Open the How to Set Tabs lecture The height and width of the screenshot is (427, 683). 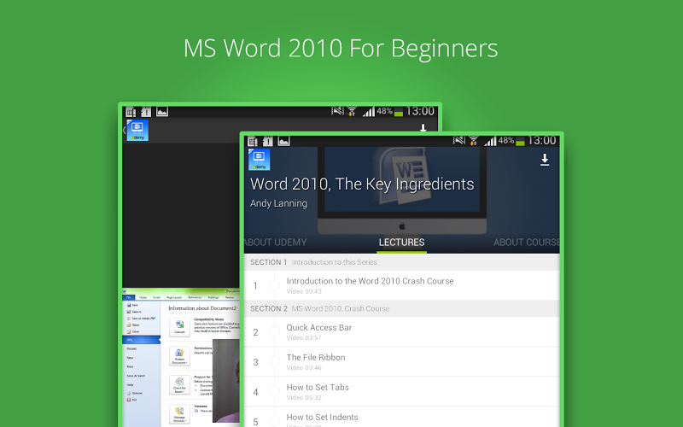coord(401,391)
